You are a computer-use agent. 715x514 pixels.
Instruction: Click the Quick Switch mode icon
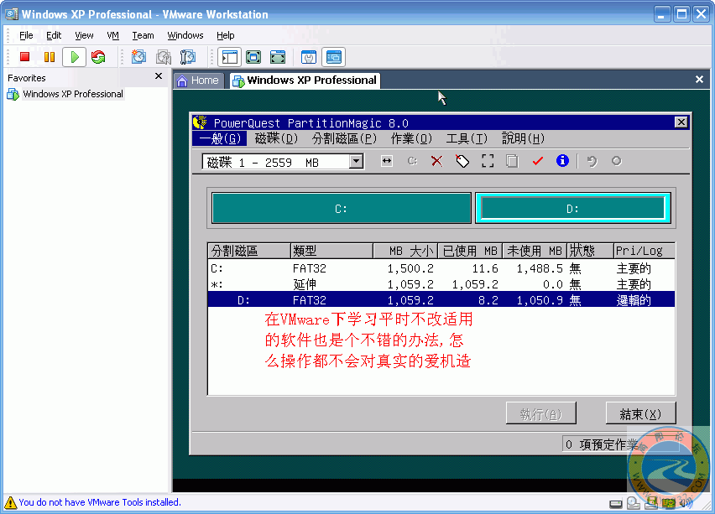tap(278, 57)
